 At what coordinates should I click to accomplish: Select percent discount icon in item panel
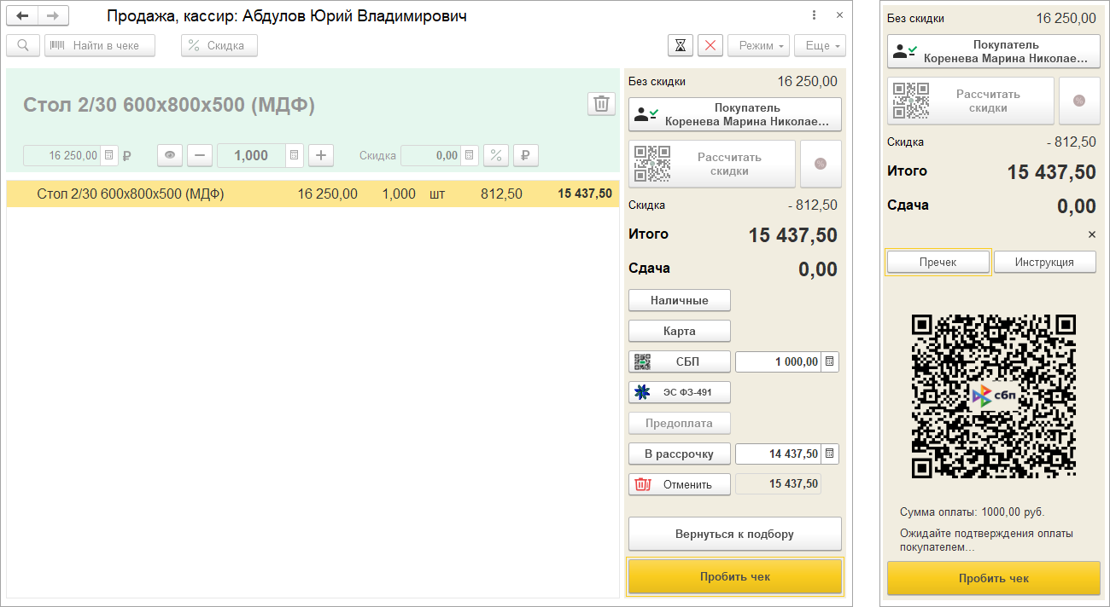[x=496, y=155]
